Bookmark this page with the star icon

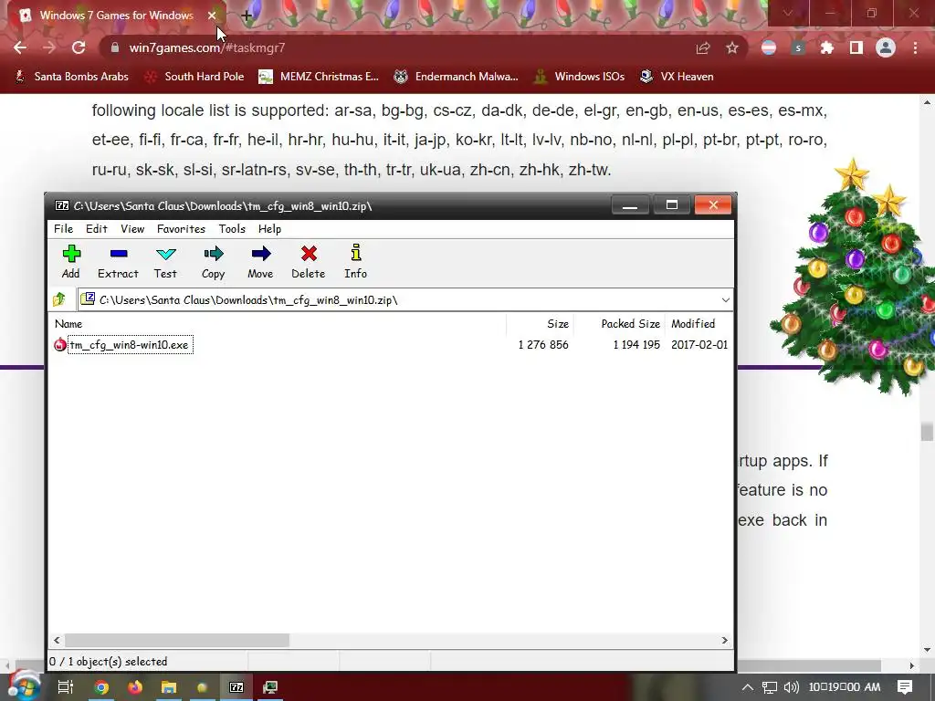[732, 47]
